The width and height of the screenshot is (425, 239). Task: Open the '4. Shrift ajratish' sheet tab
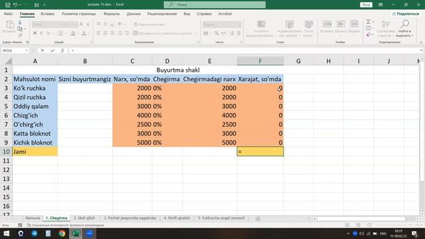(x=177, y=218)
